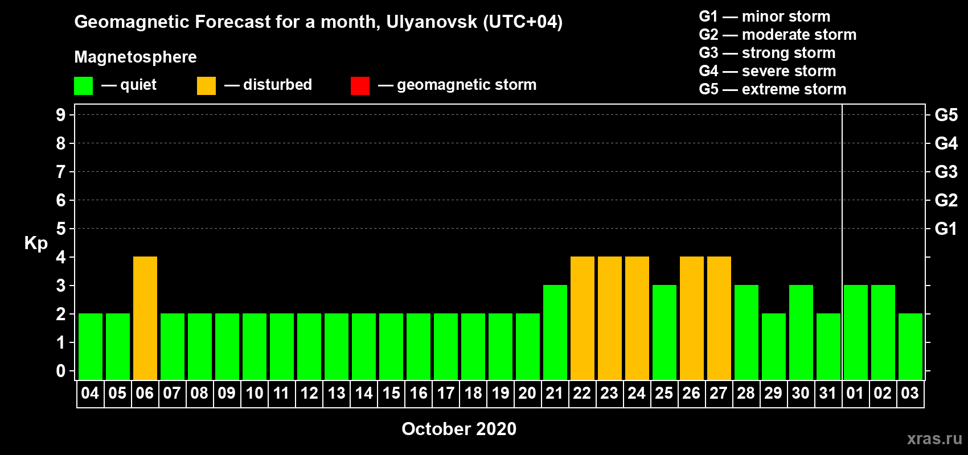
Task: Click Kp tick value 0
Action: click(61, 371)
